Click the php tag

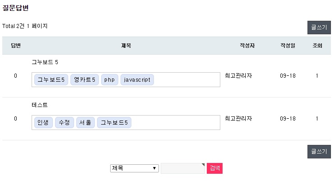109,80
